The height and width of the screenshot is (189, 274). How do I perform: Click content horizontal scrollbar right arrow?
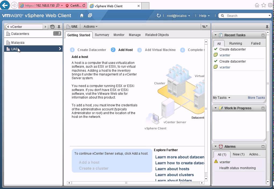pyautogui.click(x=202, y=183)
